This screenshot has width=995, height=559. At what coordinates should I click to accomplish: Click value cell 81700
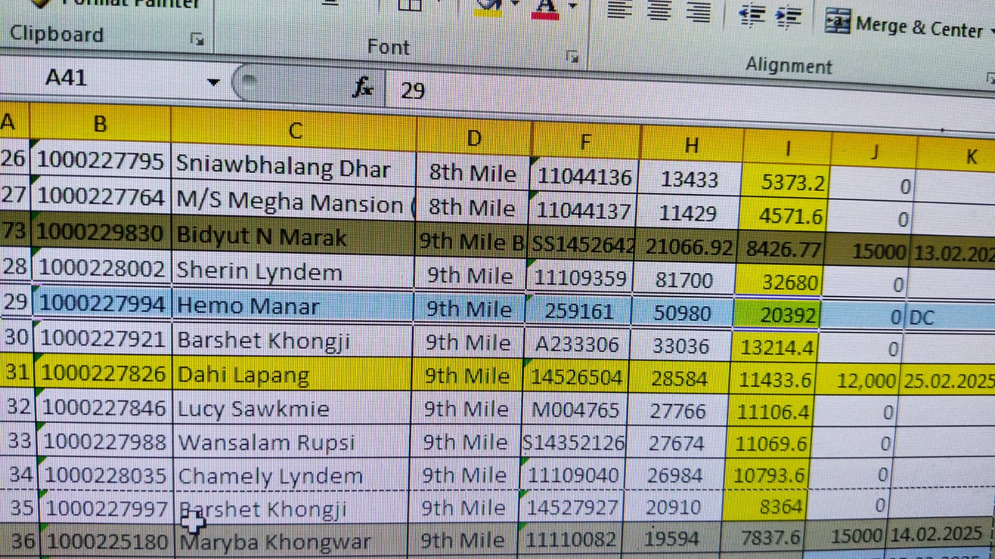pyautogui.click(x=684, y=280)
